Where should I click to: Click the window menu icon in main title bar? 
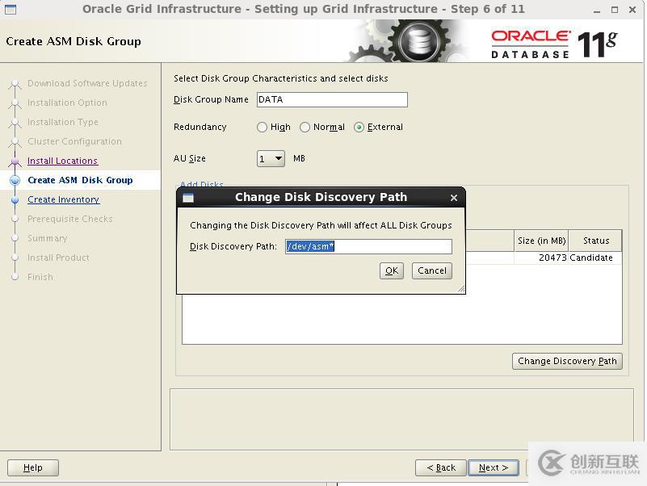pos(11,9)
